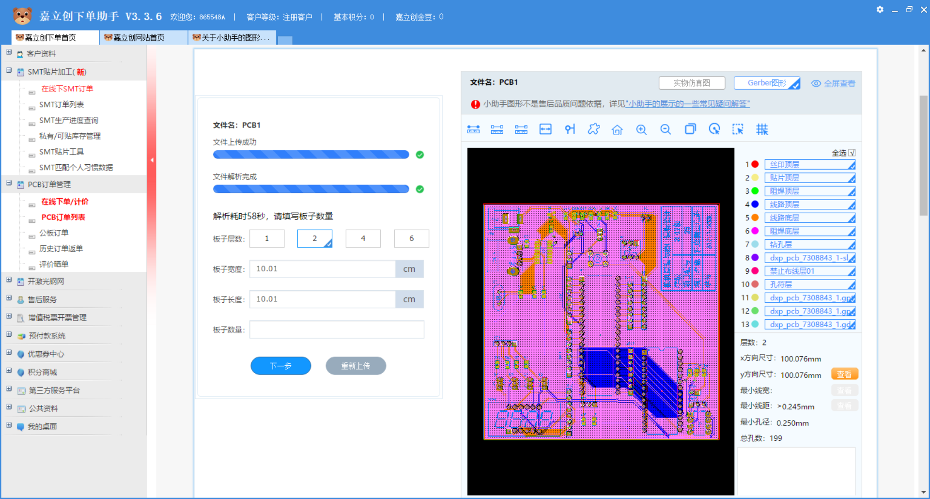930x499 pixels.
Task: Toggle the 贴片顶层 layer
Action: (809, 178)
